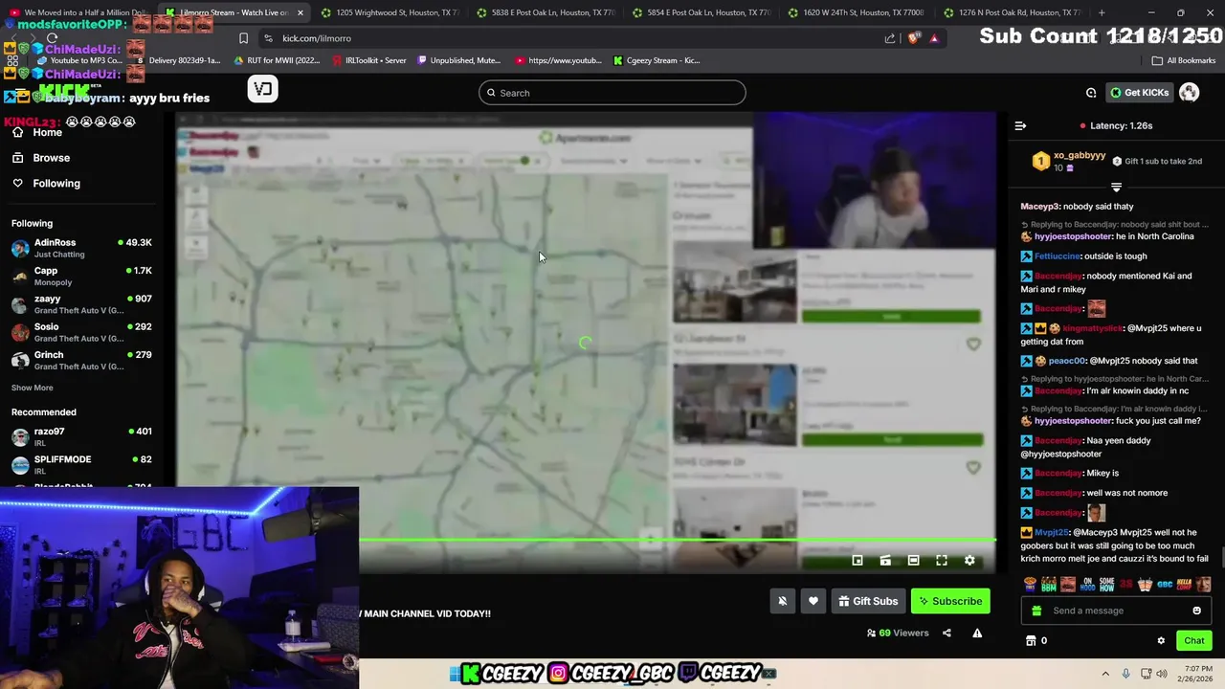Open chat settings gear icon
Viewport: 1225px width, 689px height.
1161,640
